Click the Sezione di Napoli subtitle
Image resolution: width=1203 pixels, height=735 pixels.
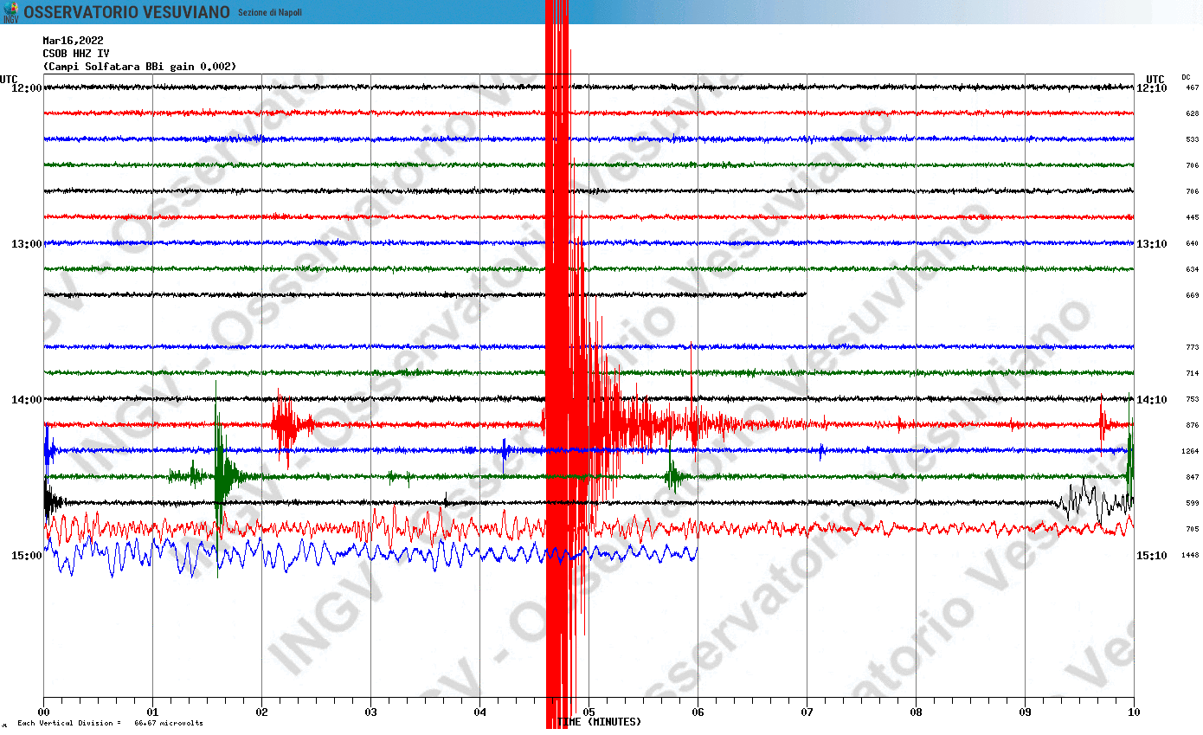pos(270,12)
